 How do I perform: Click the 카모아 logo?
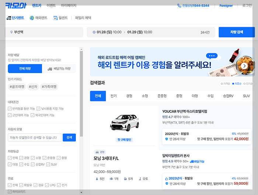pyautogui.click(x=16, y=6)
